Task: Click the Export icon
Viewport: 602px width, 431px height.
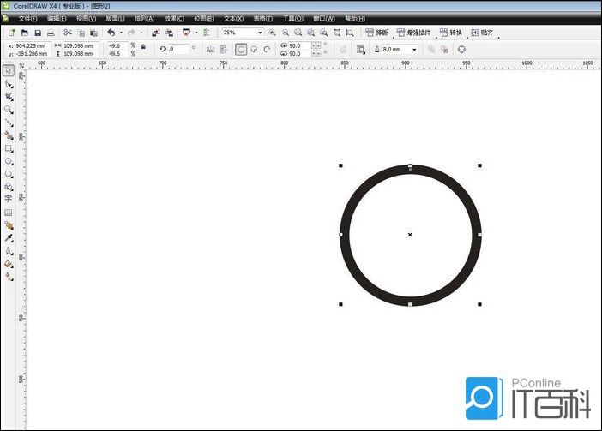Action: 169,33
